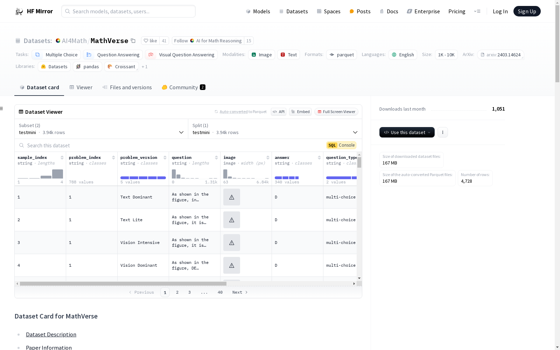Open broken image thumbnail in row 2
Image resolution: width=560 pixels, height=350 pixels.
232,220
